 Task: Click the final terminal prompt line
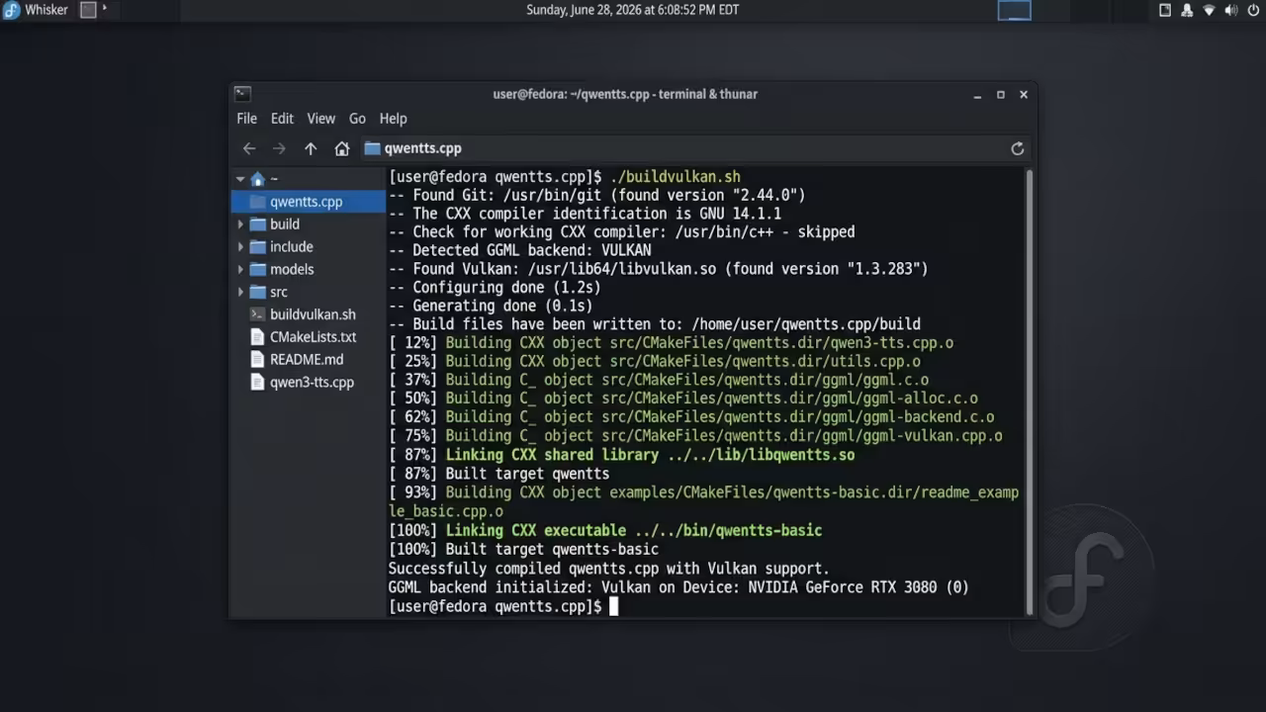[503, 606]
